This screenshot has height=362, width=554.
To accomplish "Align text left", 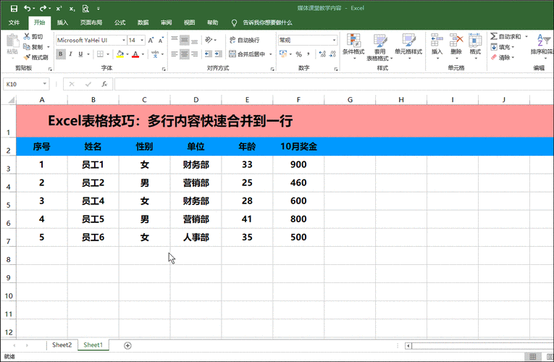I will pos(175,54).
